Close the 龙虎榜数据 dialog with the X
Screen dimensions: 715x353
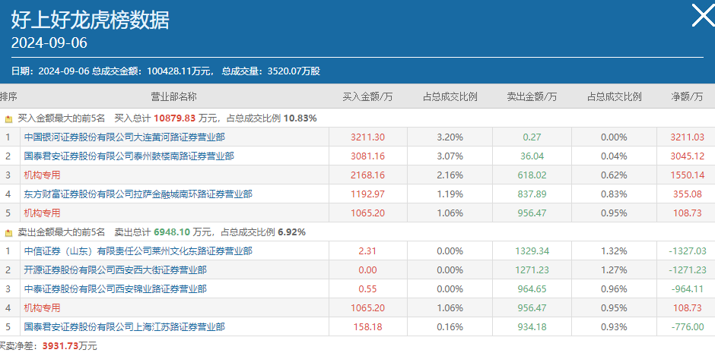tap(704, 15)
